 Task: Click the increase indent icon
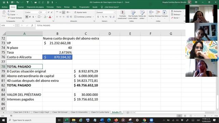71,17
